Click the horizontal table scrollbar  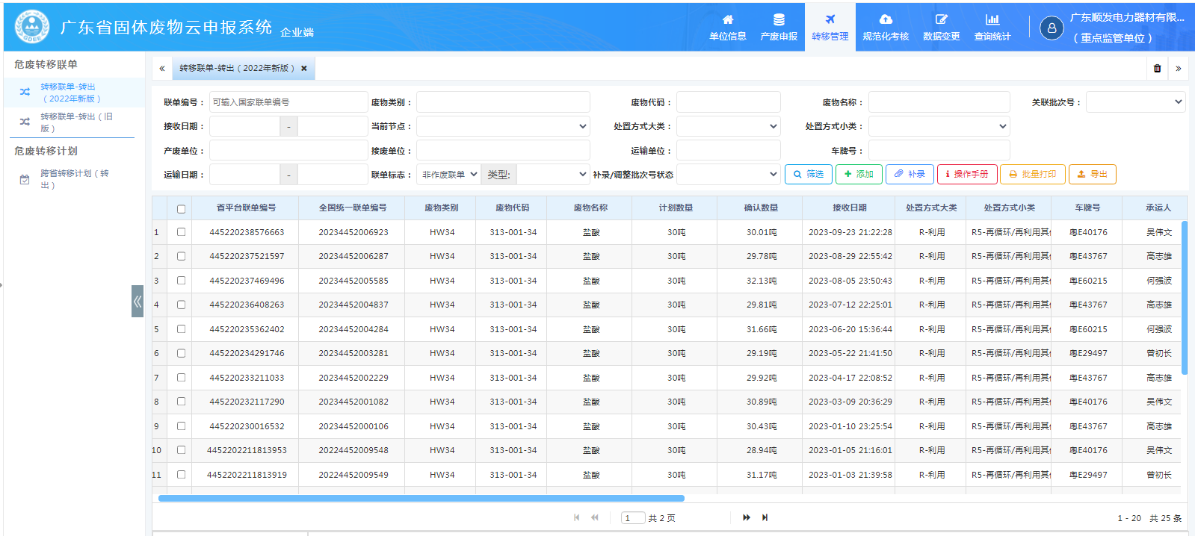[x=421, y=498]
